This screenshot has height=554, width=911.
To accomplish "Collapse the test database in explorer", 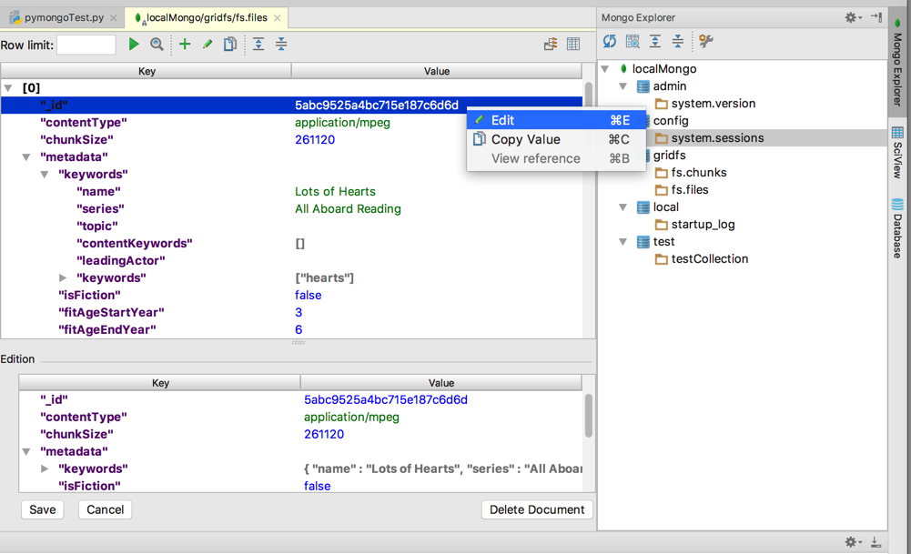I will pyautogui.click(x=623, y=242).
